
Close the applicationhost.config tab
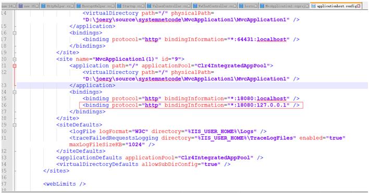(x=359, y=6)
